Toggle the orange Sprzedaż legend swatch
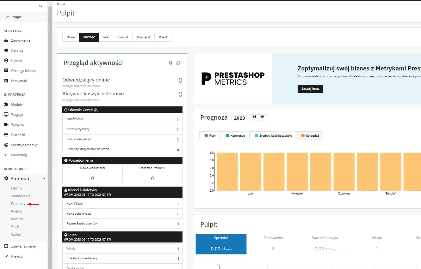Viewport: 421px width, 269px height. [303, 135]
